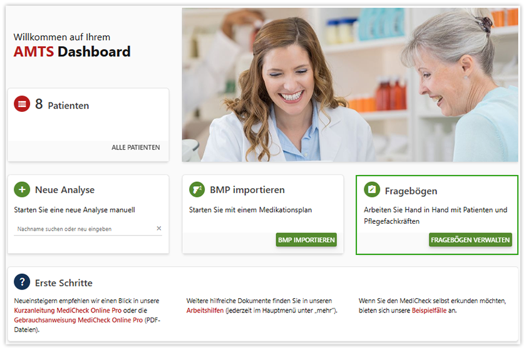Click the BMP importieren scanner icon
Screen dimensions: 526x350
(197, 189)
